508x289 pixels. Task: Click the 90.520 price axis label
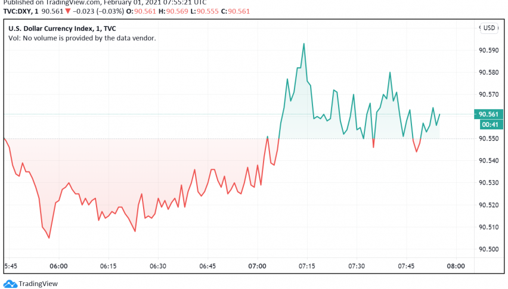(488, 205)
